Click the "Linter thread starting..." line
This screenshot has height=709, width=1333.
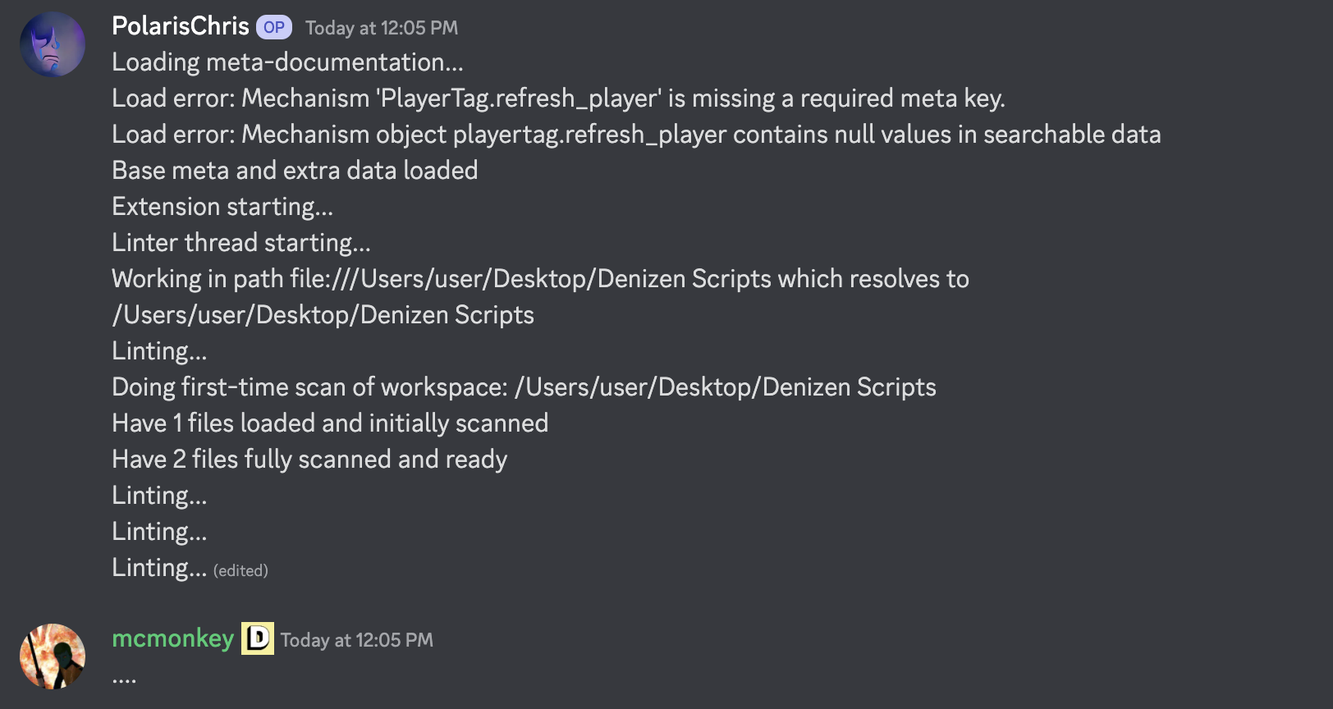(x=241, y=243)
